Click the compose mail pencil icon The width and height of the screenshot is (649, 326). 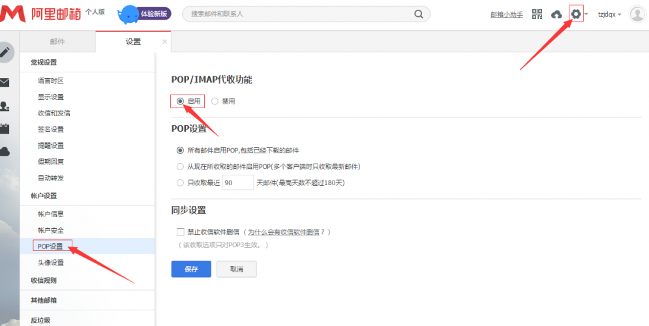pos(5,53)
